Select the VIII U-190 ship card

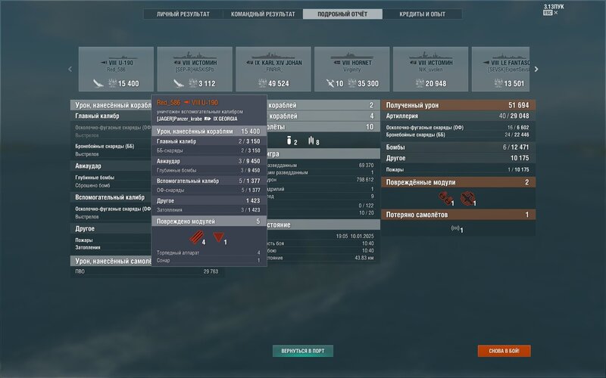click(116, 69)
